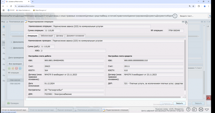Image resolution: width=215 pixels, height=113 pixels.
Task: Open the 'Администрирование' menu
Action: 137,16
